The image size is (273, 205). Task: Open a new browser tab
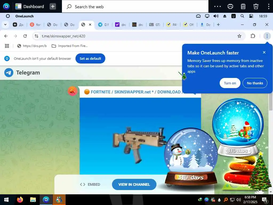(218, 25)
